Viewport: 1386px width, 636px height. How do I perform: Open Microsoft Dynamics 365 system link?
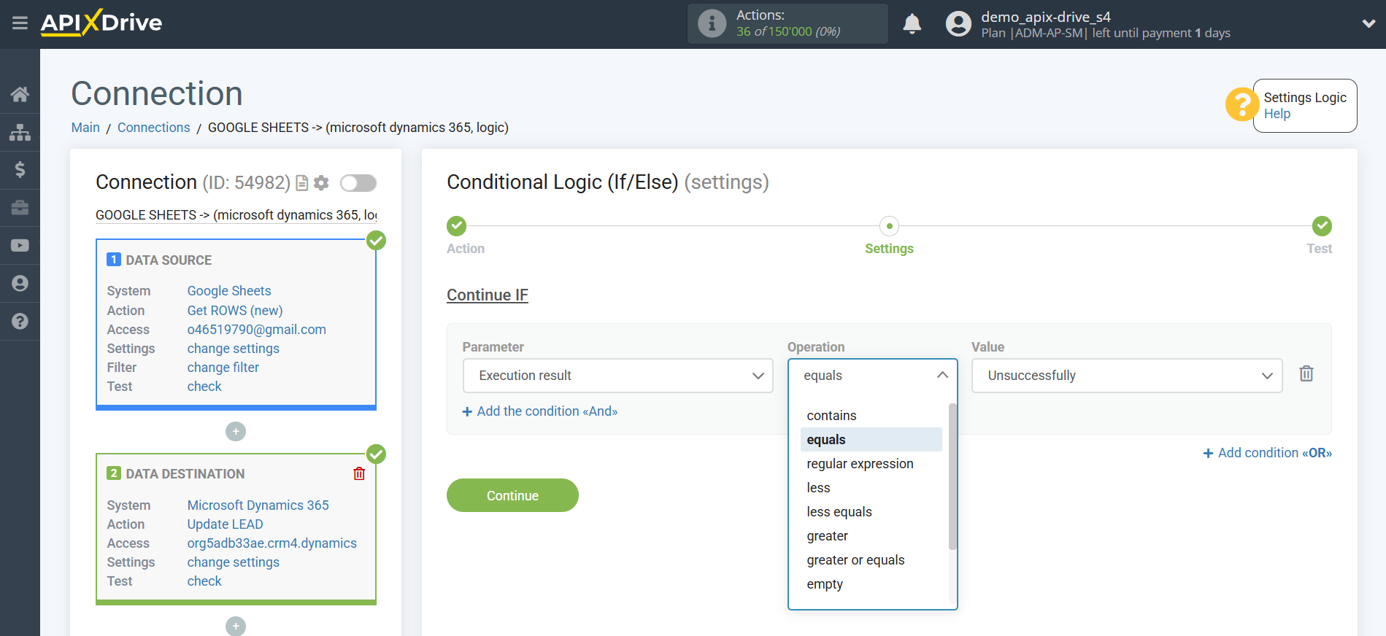coord(258,505)
